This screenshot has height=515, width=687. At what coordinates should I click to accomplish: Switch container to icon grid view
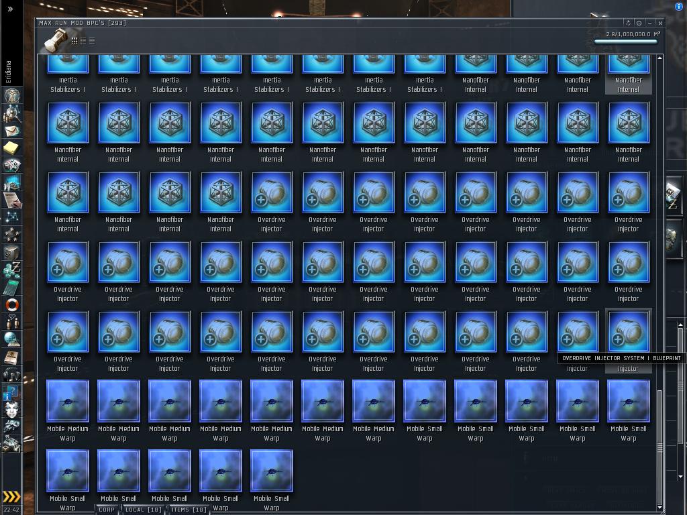pyautogui.click(x=74, y=41)
